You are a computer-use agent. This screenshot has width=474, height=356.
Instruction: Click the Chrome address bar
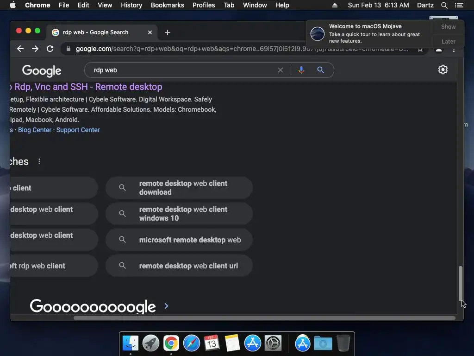pos(242,49)
